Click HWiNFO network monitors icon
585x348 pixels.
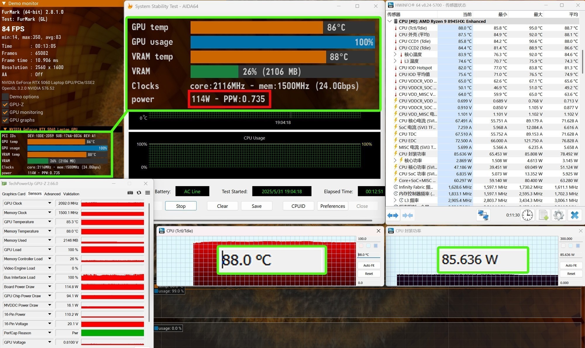click(x=483, y=215)
